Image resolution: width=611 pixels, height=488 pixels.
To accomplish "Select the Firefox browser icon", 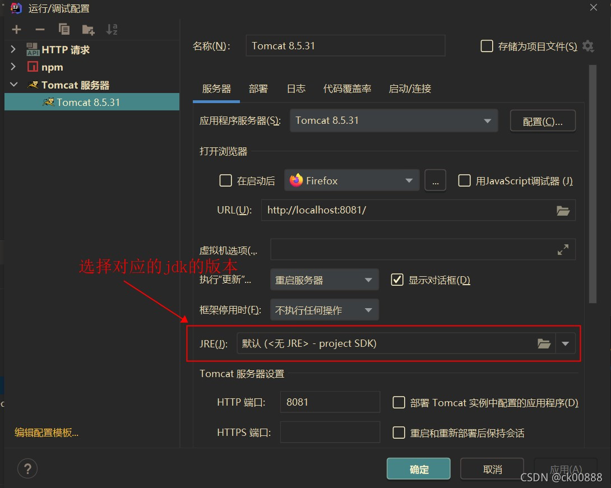I will point(296,180).
